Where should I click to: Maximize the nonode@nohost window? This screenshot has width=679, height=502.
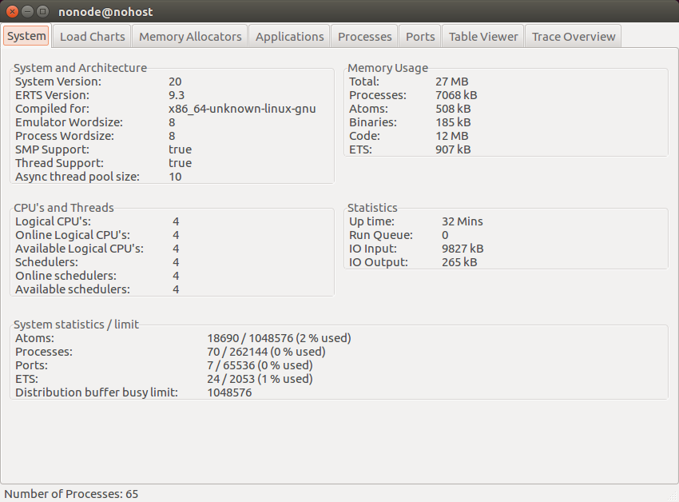coord(42,12)
